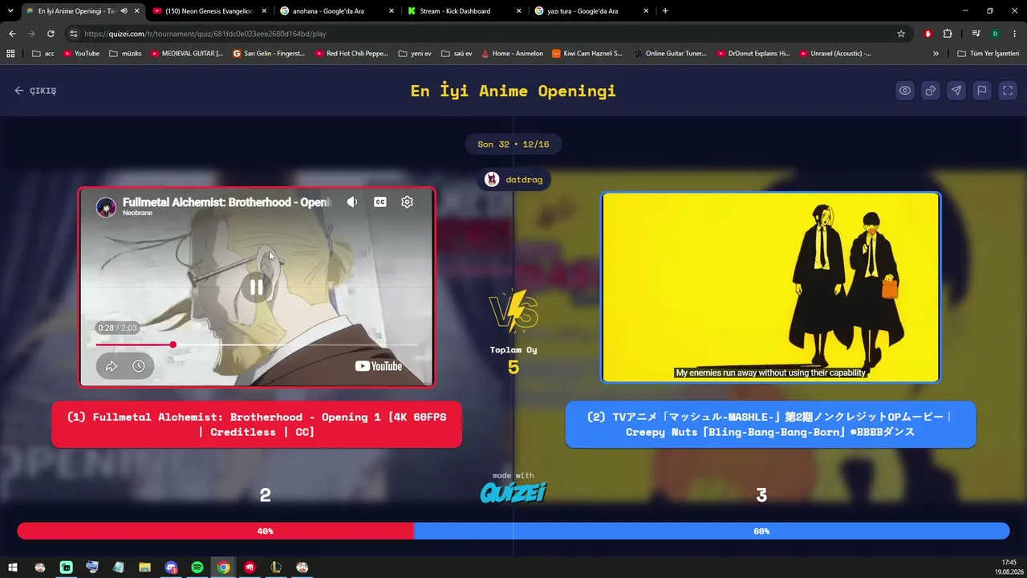Open the müziks bookmark folder
Viewport: 1027px width, 578px height.
pos(125,54)
